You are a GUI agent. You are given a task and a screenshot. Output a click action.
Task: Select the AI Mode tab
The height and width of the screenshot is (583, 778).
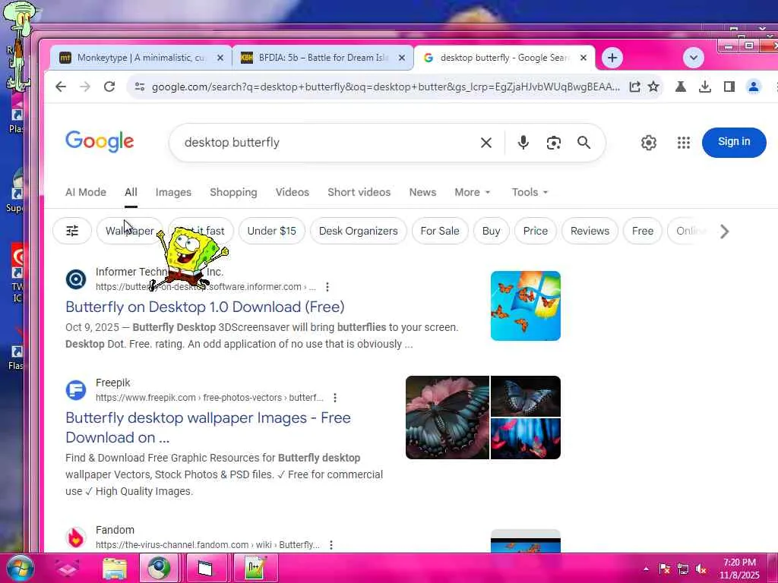(86, 192)
